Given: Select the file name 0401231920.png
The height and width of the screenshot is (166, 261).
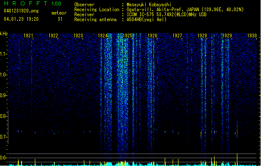Looking at the screenshot, I should pos(21,11).
